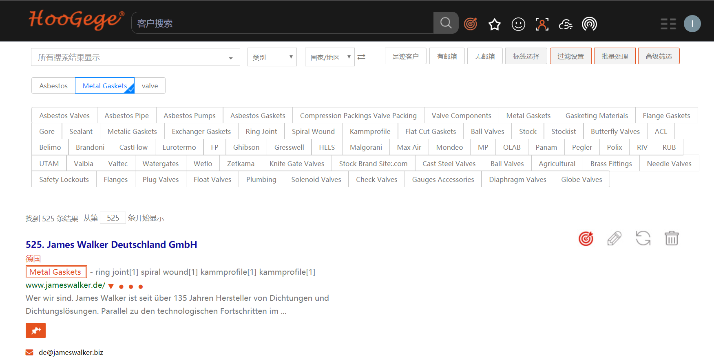
Task: Open the smiley face icon
Action: tap(518, 24)
